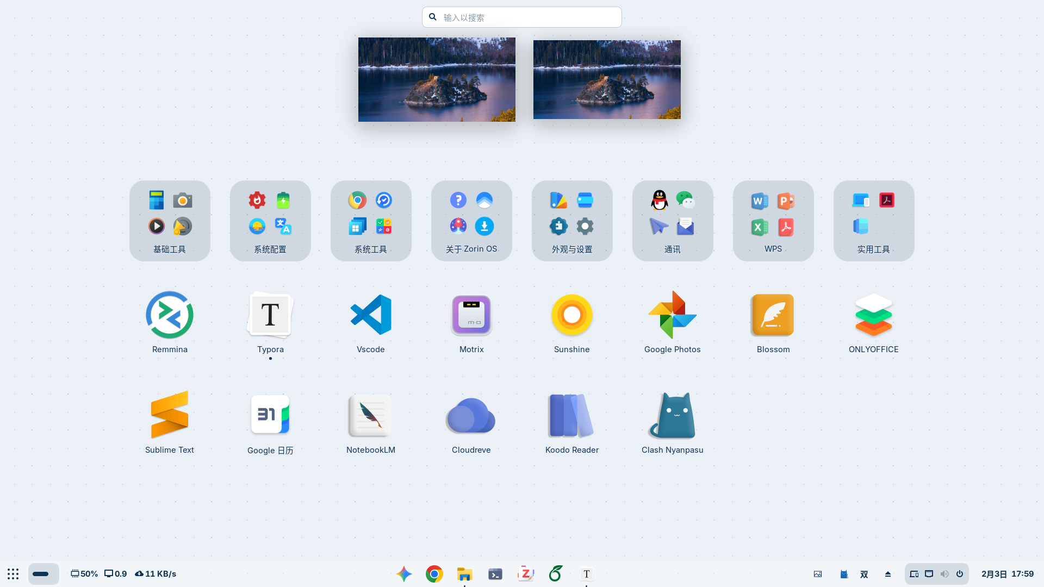
Task: Open Google Photos app
Action: pos(673,315)
